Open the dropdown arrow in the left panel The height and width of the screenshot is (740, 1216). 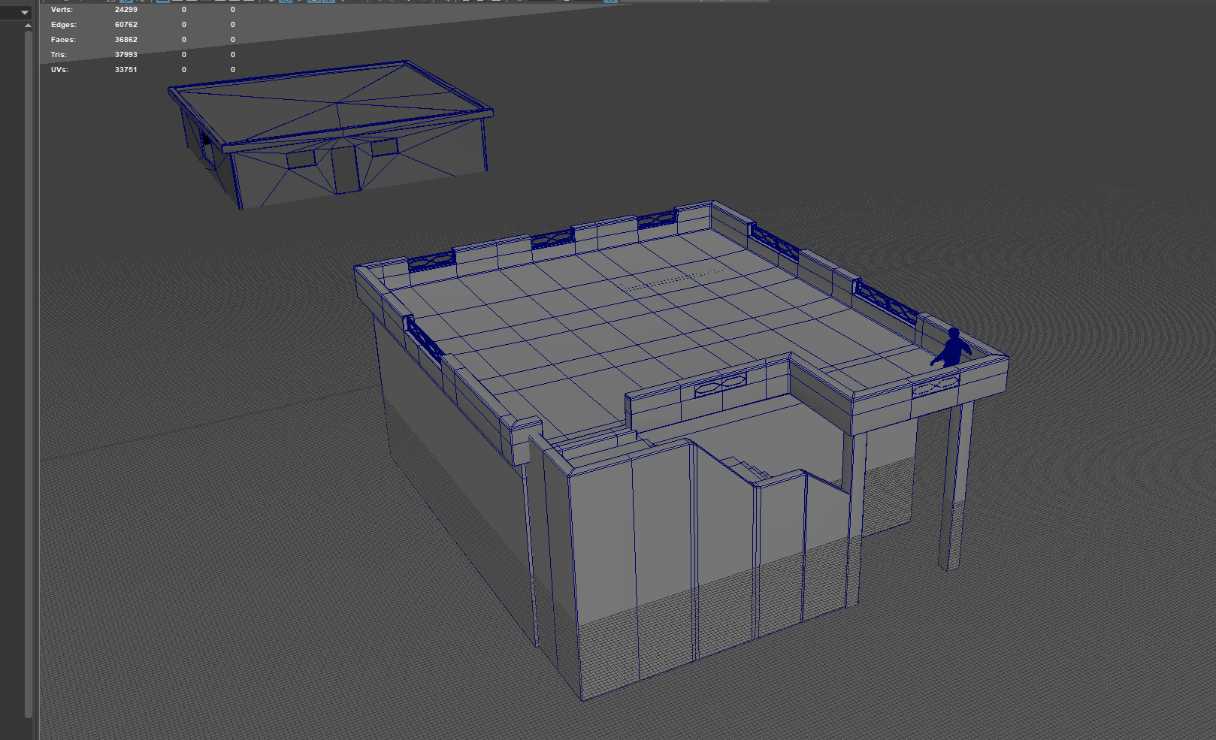24,12
